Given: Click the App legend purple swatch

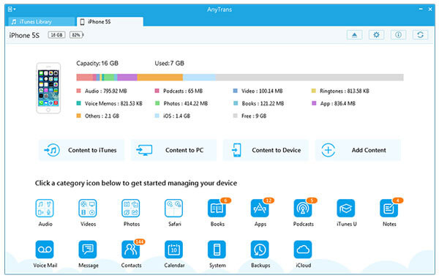Looking at the screenshot, I should click(314, 103).
